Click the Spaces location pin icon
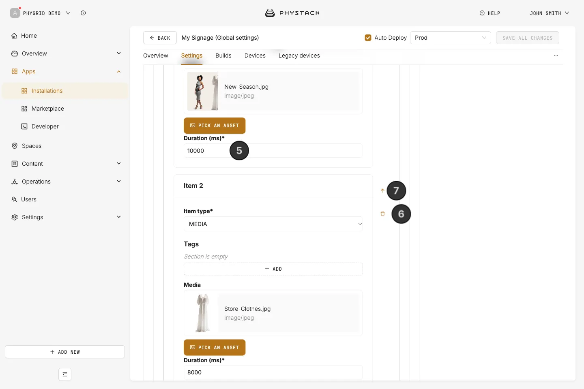Image resolution: width=584 pixels, height=389 pixels. pos(15,146)
